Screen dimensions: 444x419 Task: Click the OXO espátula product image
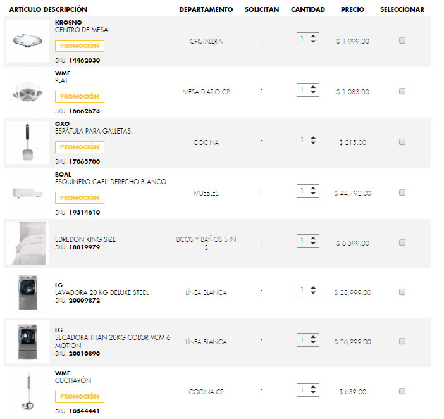pyautogui.click(x=27, y=142)
